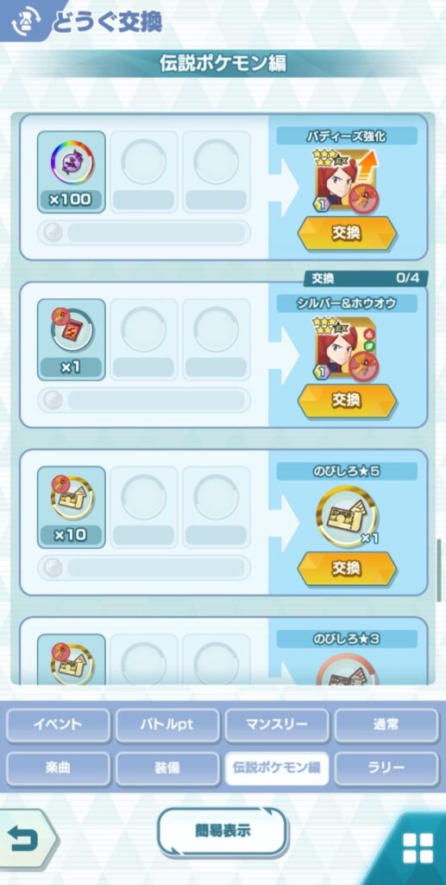This screenshot has height=885, width=446.
Task: Click 交換 for のびしろ★5
Action: point(346,569)
